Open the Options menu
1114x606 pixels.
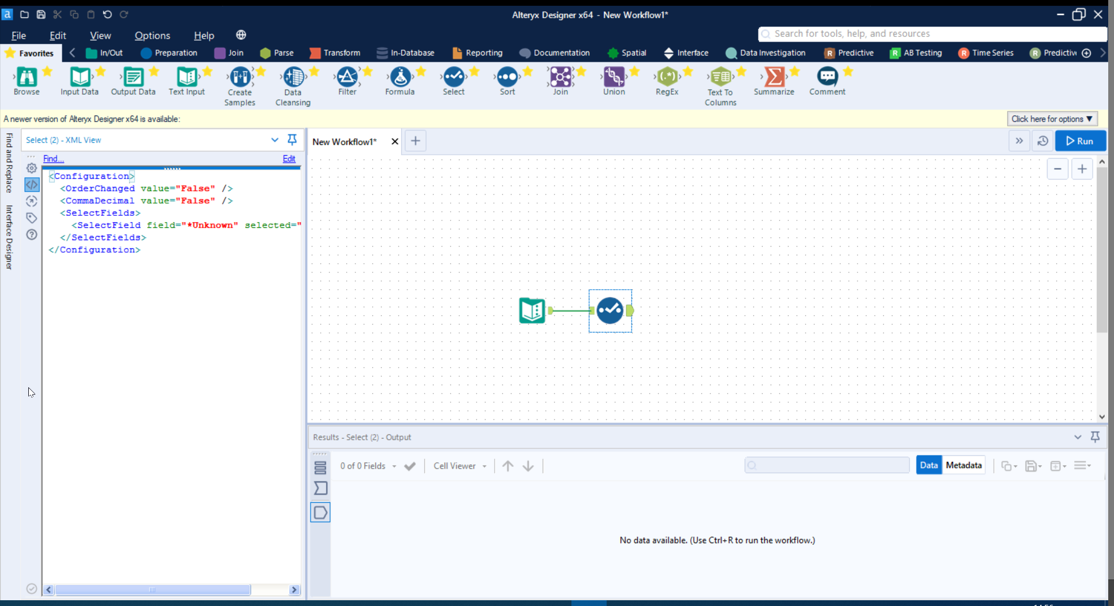coord(152,35)
